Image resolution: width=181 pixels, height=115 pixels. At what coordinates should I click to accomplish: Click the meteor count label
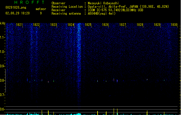pyautogui.click(x=41, y=9)
